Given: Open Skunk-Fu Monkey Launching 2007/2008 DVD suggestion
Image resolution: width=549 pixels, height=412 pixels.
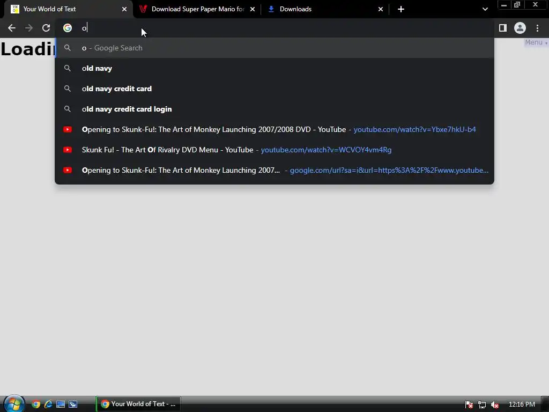Looking at the screenshot, I should coord(274,129).
